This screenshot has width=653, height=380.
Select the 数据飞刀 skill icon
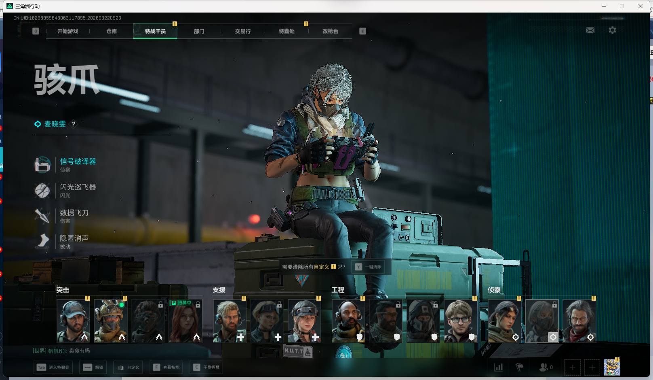point(42,216)
